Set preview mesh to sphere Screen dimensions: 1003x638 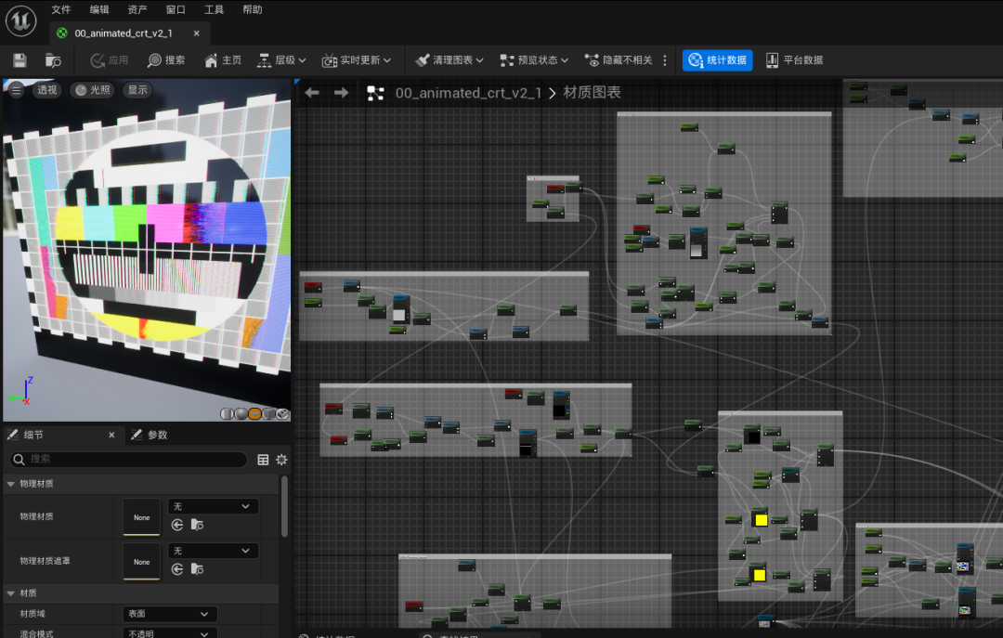241,414
